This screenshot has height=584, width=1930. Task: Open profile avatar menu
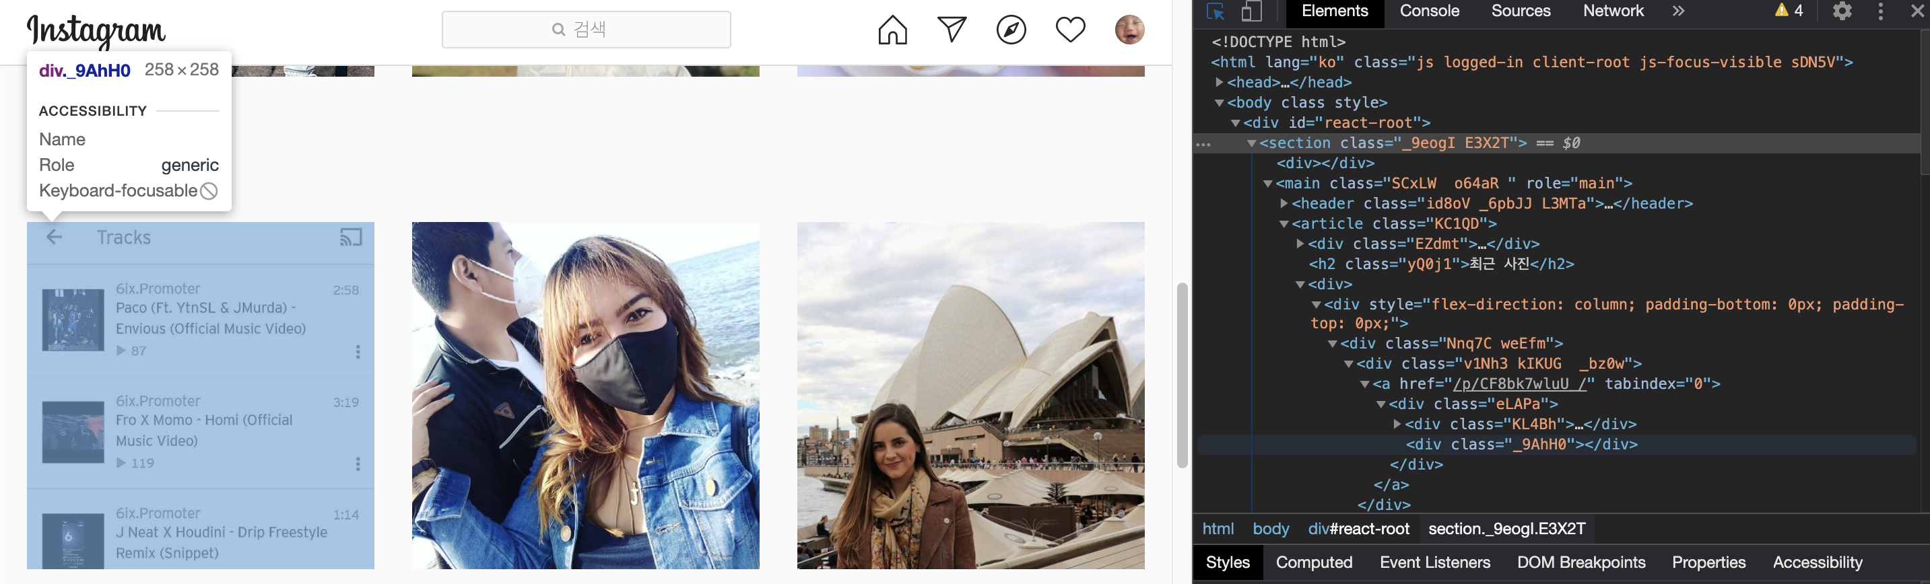click(1129, 30)
